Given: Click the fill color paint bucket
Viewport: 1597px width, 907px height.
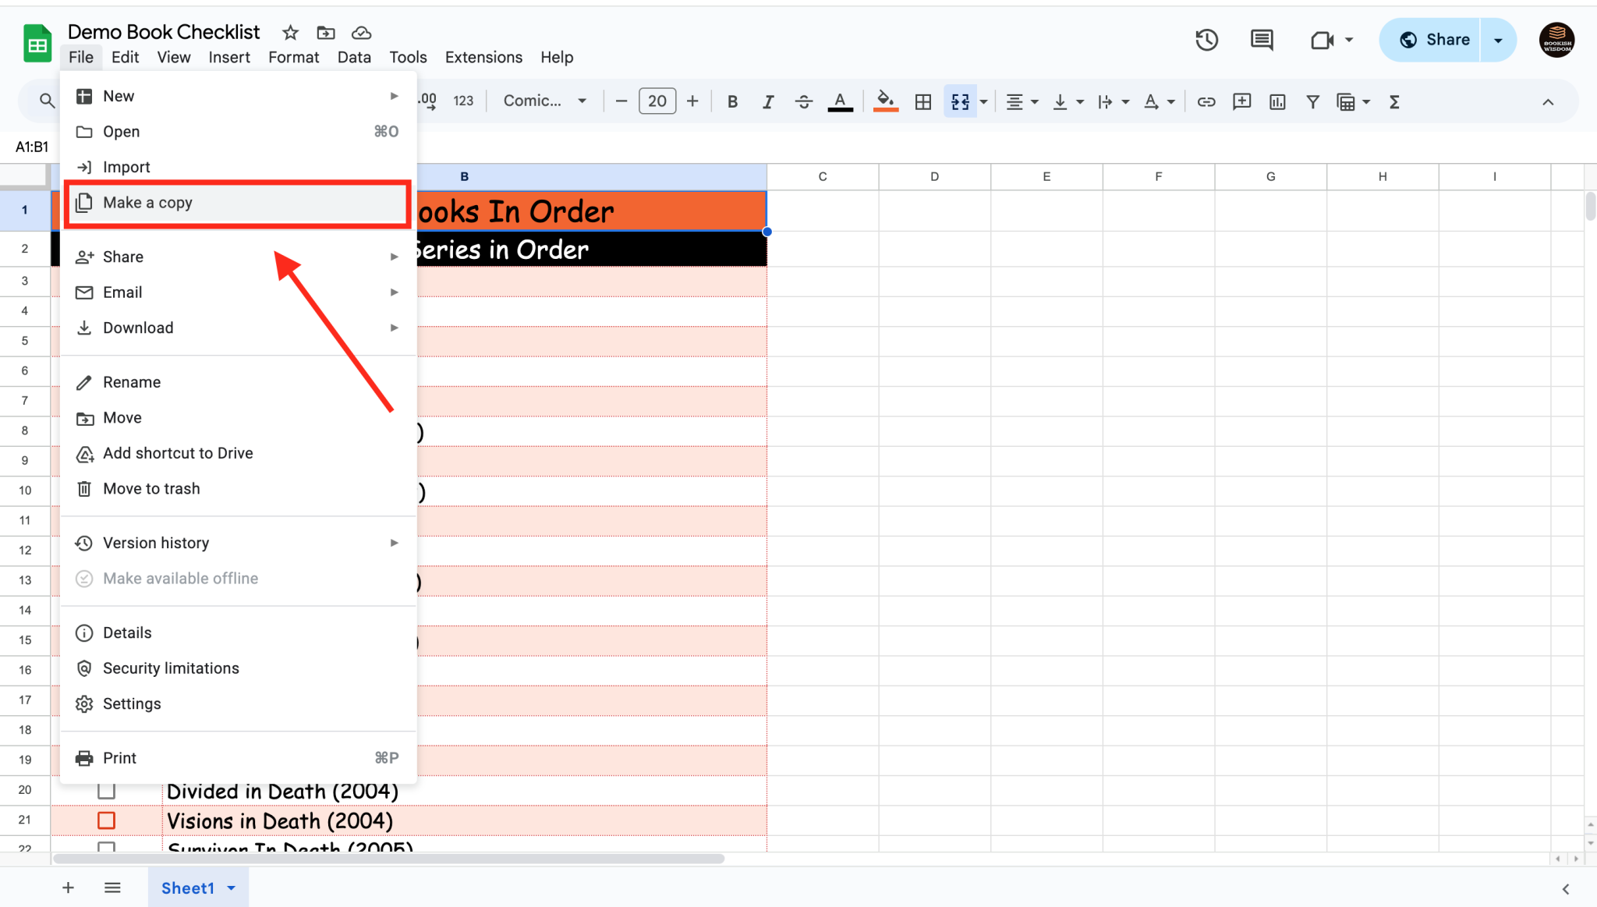Looking at the screenshot, I should (885, 101).
